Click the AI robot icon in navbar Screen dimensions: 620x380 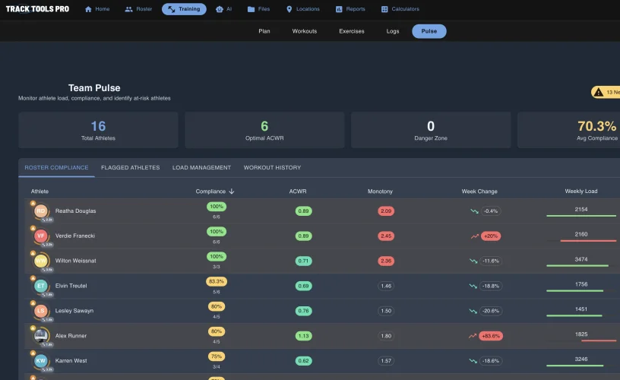pyautogui.click(x=220, y=9)
